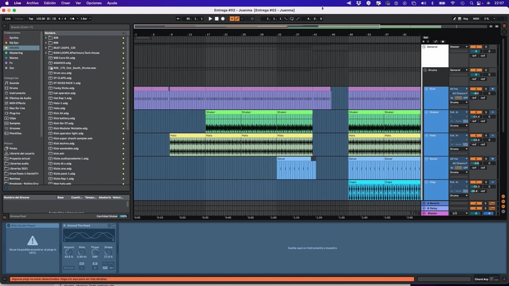Solo the Shaker track

(x=486, y=112)
